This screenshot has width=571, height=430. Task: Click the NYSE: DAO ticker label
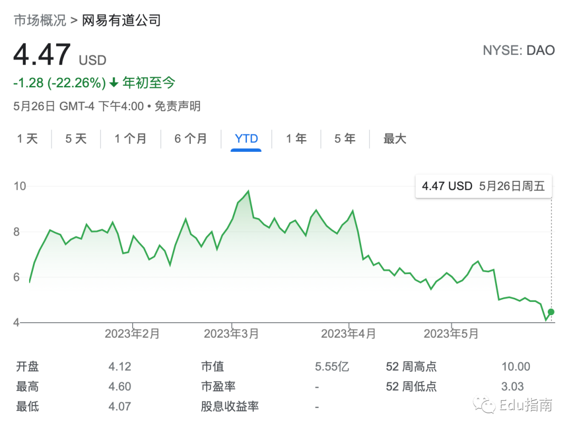tap(519, 51)
